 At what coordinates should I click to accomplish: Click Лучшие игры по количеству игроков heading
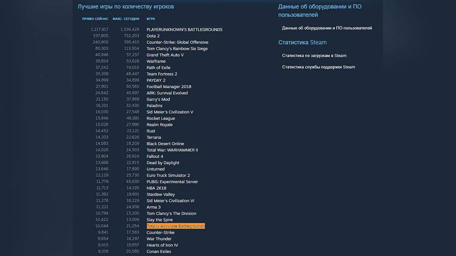pyautogui.click(x=126, y=7)
